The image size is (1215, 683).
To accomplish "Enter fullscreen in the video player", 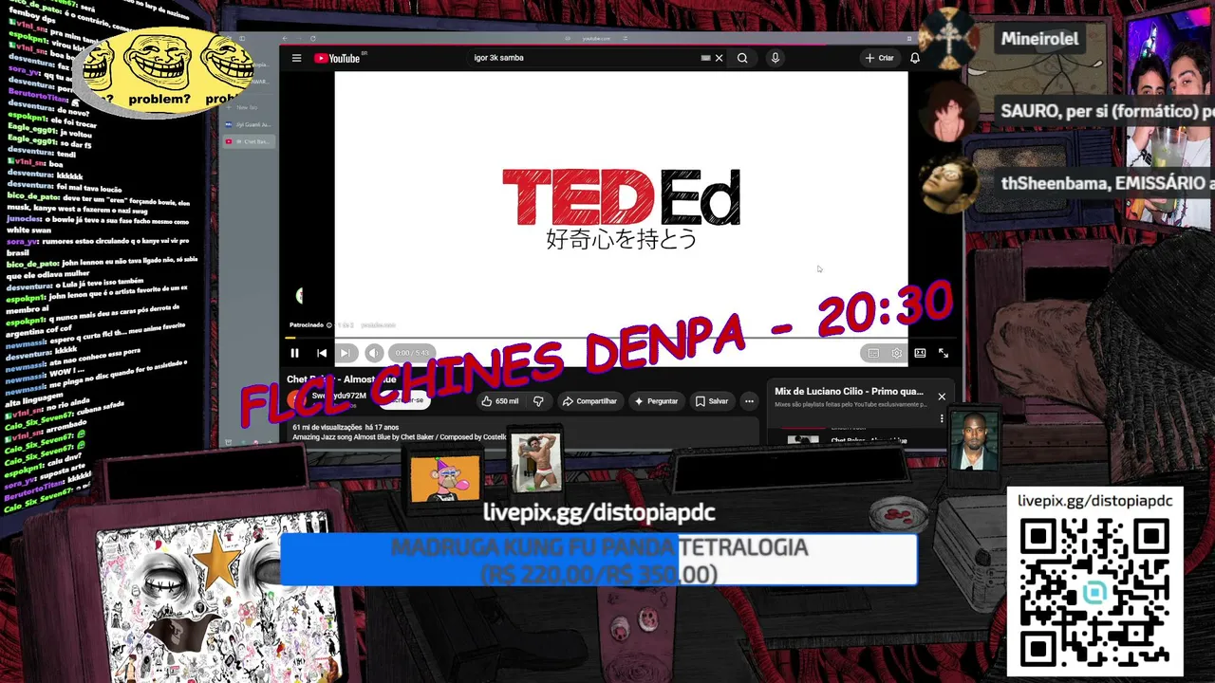I will [944, 353].
